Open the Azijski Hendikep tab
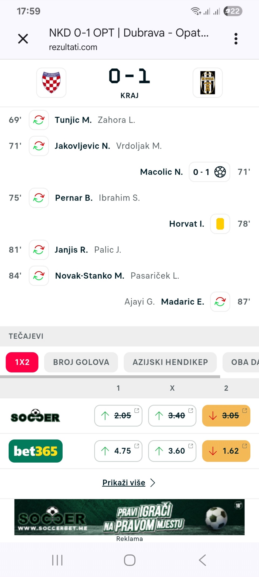Screen dimensions: 259x577 (x=170, y=362)
